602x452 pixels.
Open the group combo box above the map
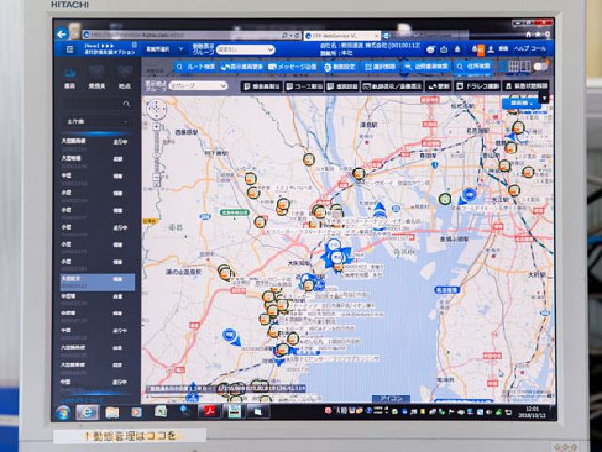pos(198,86)
